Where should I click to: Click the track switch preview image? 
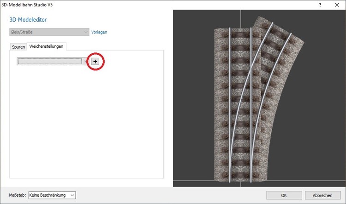pos(259,98)
